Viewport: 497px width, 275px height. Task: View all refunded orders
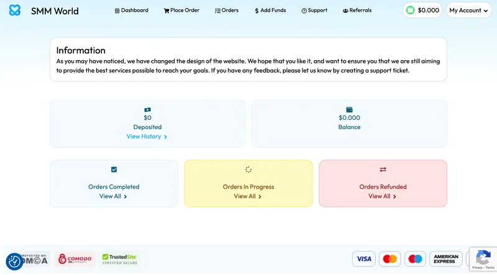click(382, 196)
